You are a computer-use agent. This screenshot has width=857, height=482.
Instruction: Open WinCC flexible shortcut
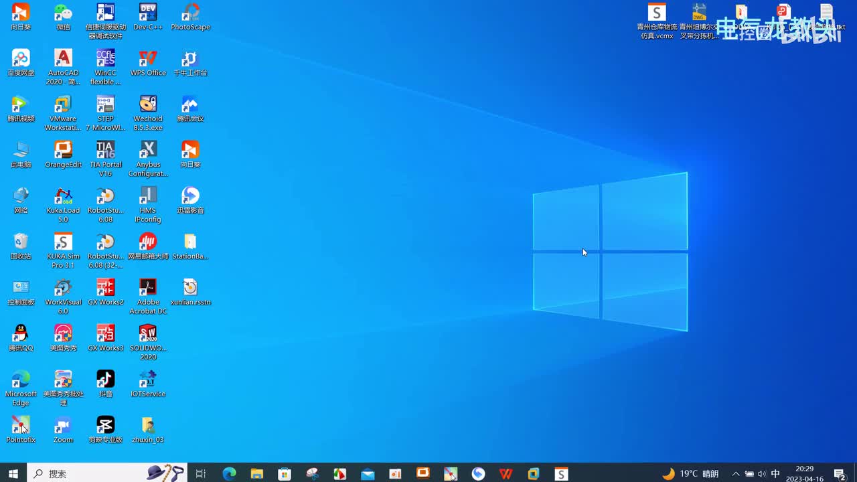coord(106,67)
